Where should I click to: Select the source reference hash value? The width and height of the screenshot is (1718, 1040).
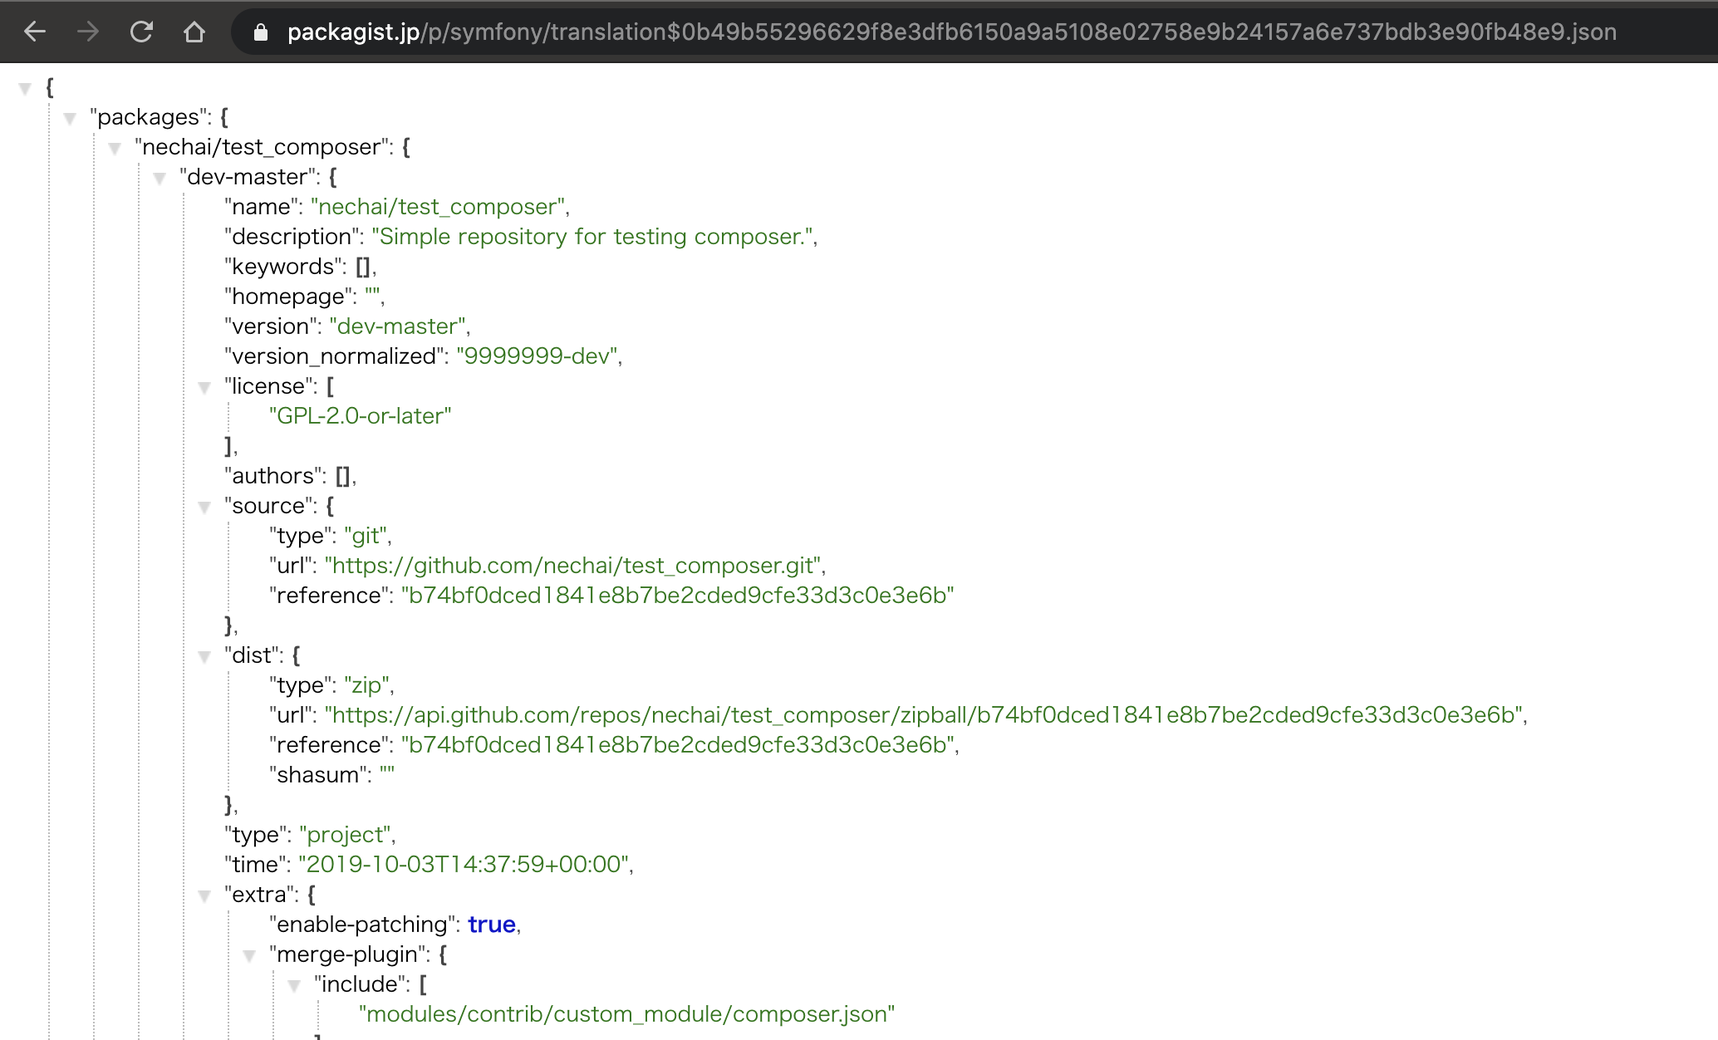point(677,596)
